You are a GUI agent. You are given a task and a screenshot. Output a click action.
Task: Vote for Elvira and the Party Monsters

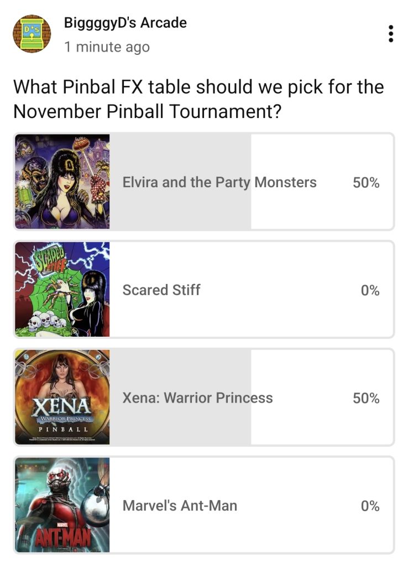219,182
